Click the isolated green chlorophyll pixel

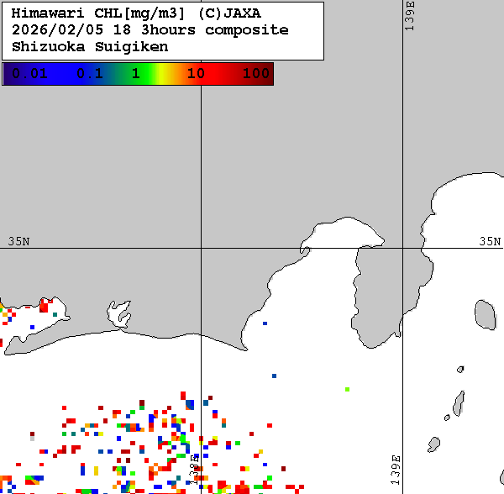[x=347, y=389]
